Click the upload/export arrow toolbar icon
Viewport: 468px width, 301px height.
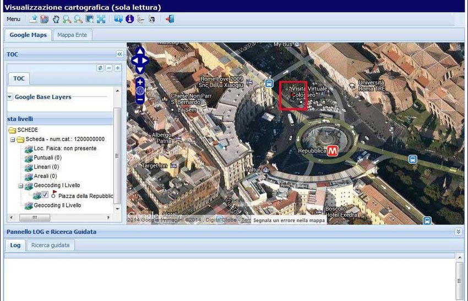(34, 19)
